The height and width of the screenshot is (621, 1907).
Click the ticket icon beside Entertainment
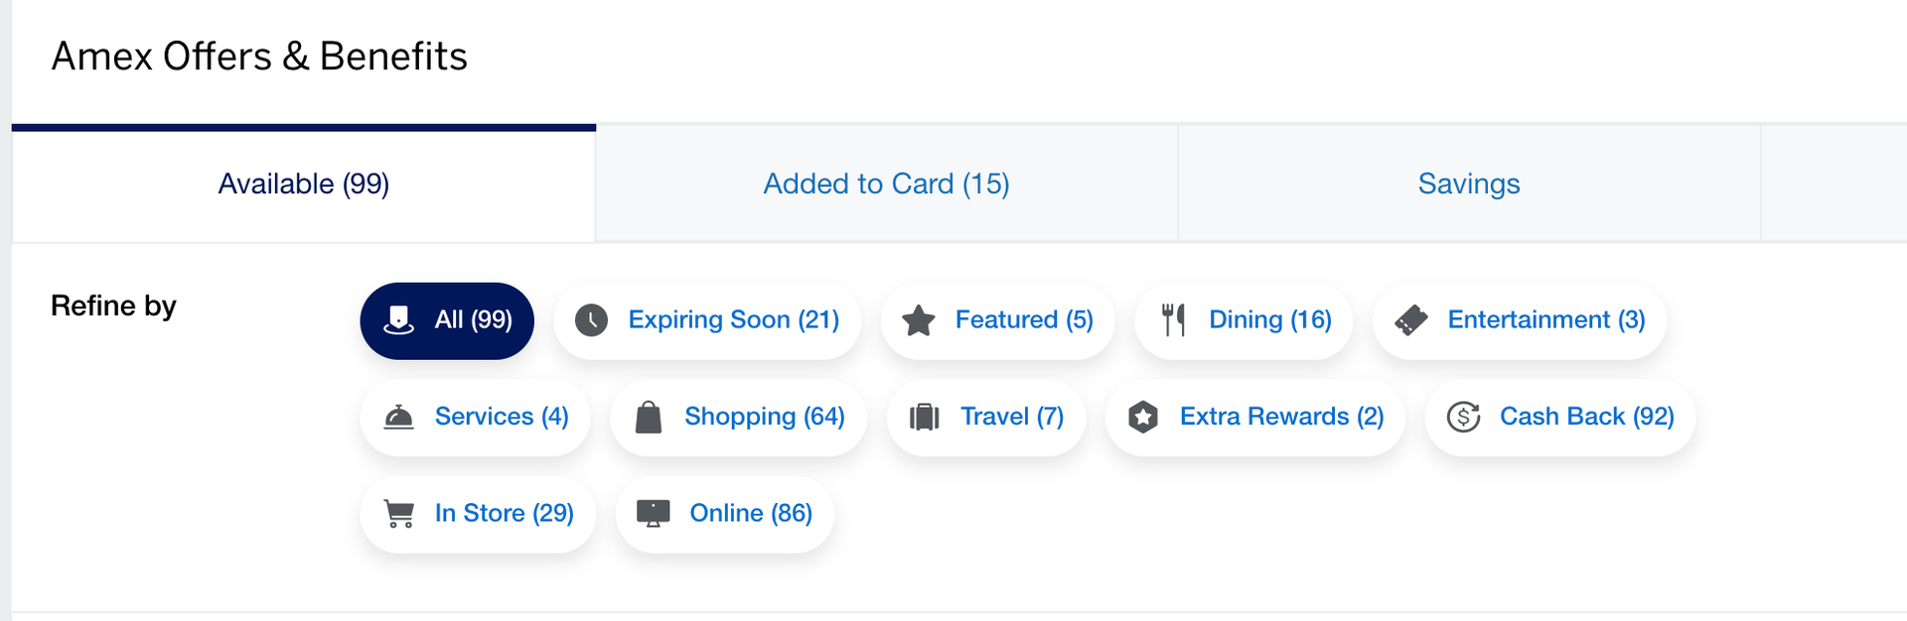(x=1411, y=319)
